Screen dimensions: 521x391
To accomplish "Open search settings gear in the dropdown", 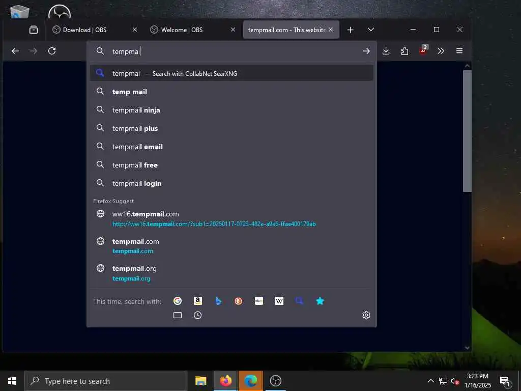I will 366,315.
